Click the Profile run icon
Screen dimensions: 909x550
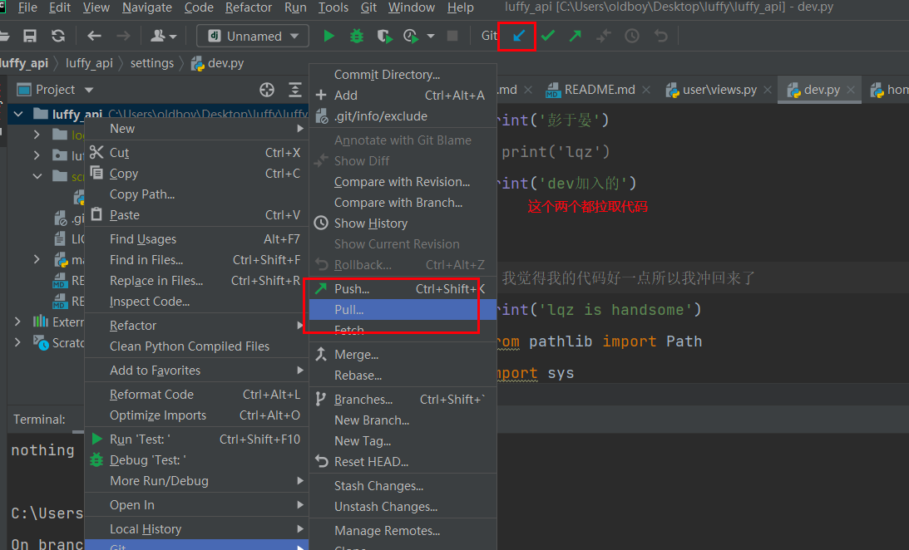(x=411, y=37)
